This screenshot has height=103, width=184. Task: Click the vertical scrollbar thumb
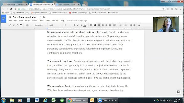(x=182, y=66)
